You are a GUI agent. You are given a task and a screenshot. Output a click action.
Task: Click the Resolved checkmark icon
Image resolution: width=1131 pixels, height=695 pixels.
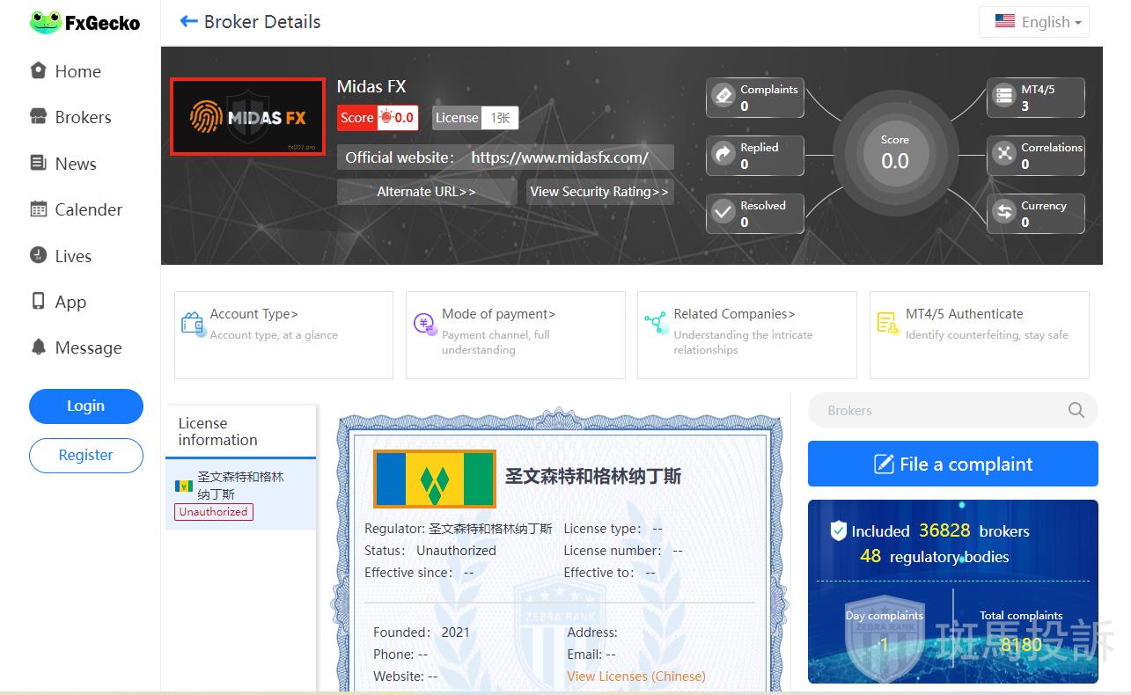723,212
